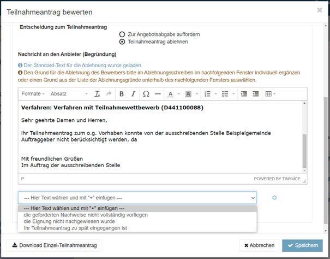Click the Speichern button

[x=302, y=245]
